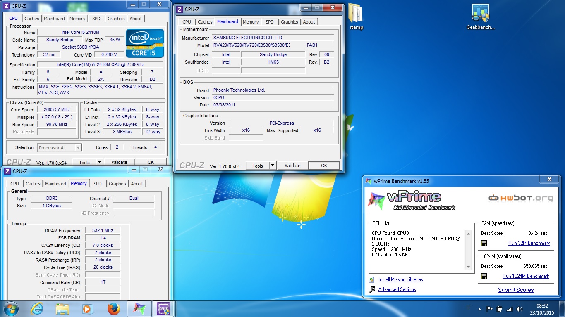The image size is (565, 317).
Task: Open Internet Explorer from the taskbar
Action: [37, 309]
